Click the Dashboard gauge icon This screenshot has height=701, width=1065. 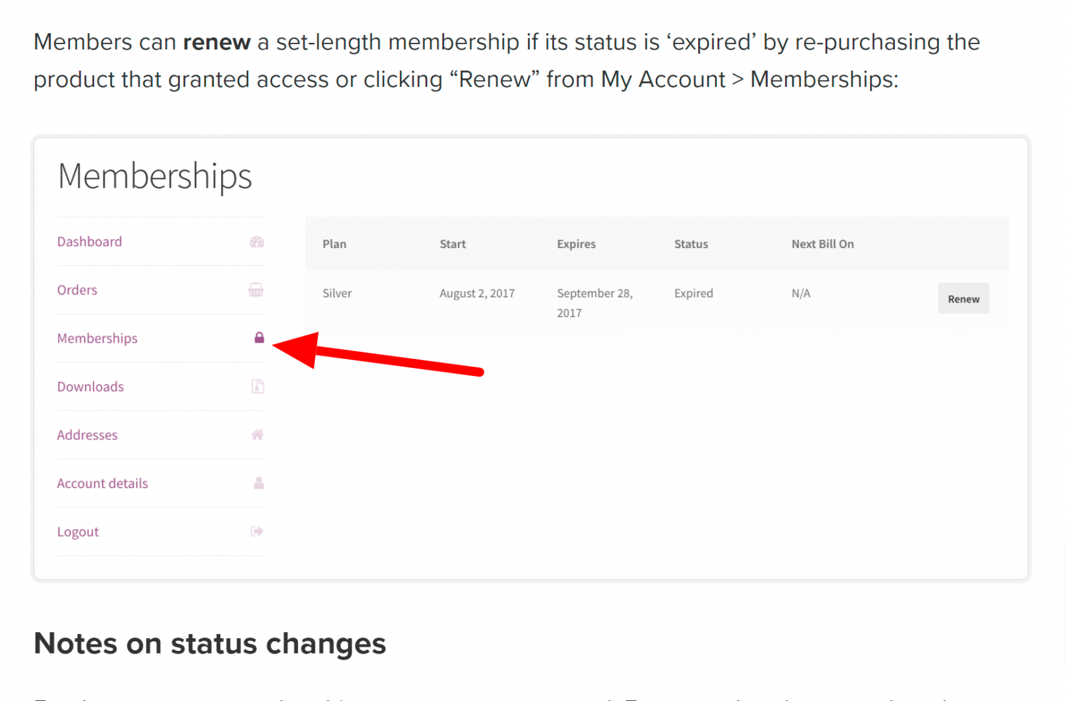coord(257,242)
